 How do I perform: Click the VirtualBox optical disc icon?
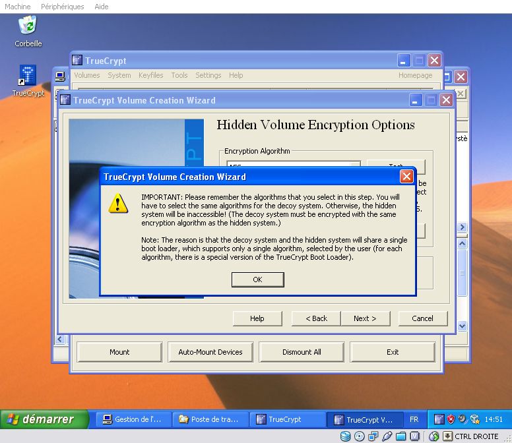pos(359,436)
